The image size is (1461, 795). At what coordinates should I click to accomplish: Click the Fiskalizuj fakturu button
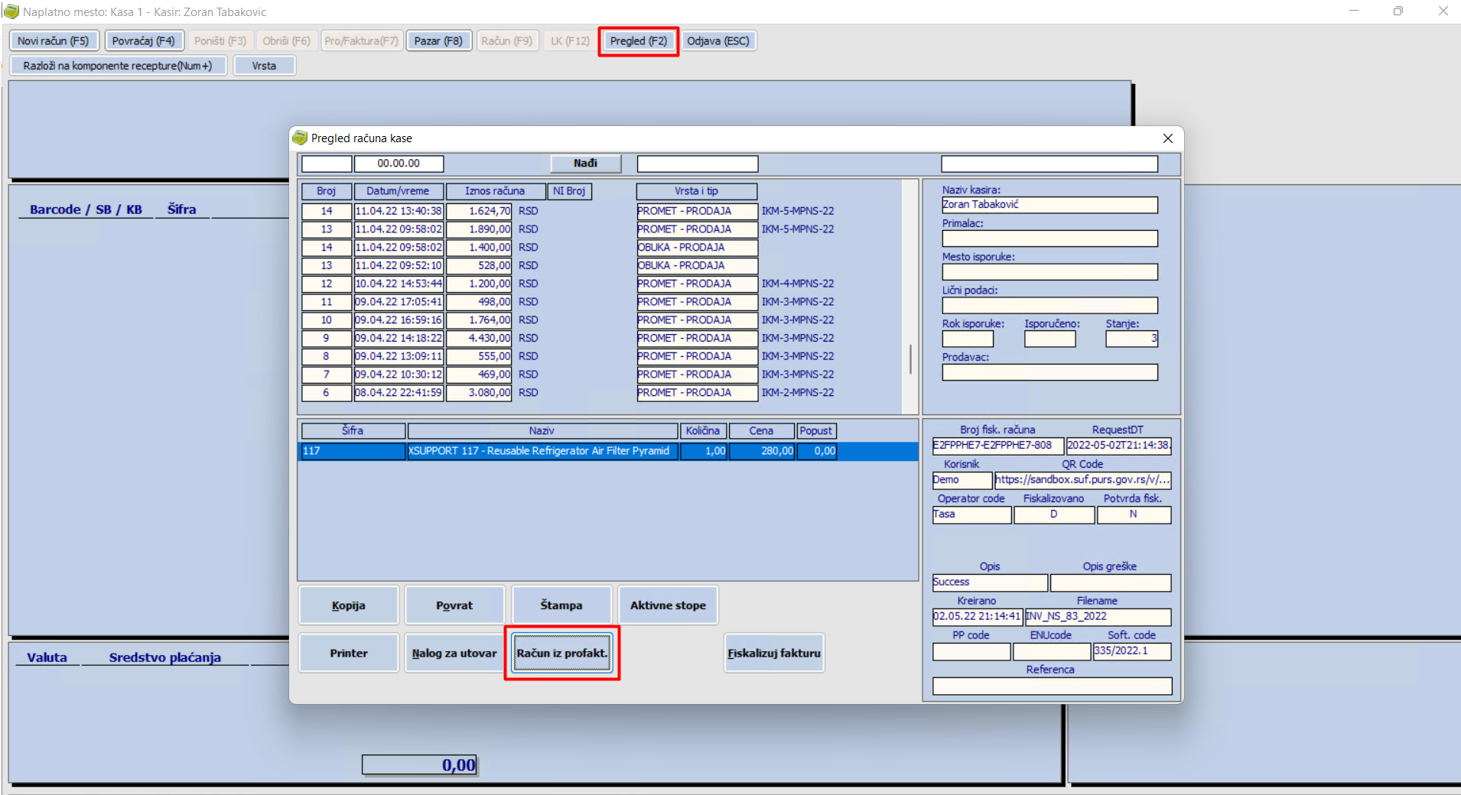tap(774, 653)
